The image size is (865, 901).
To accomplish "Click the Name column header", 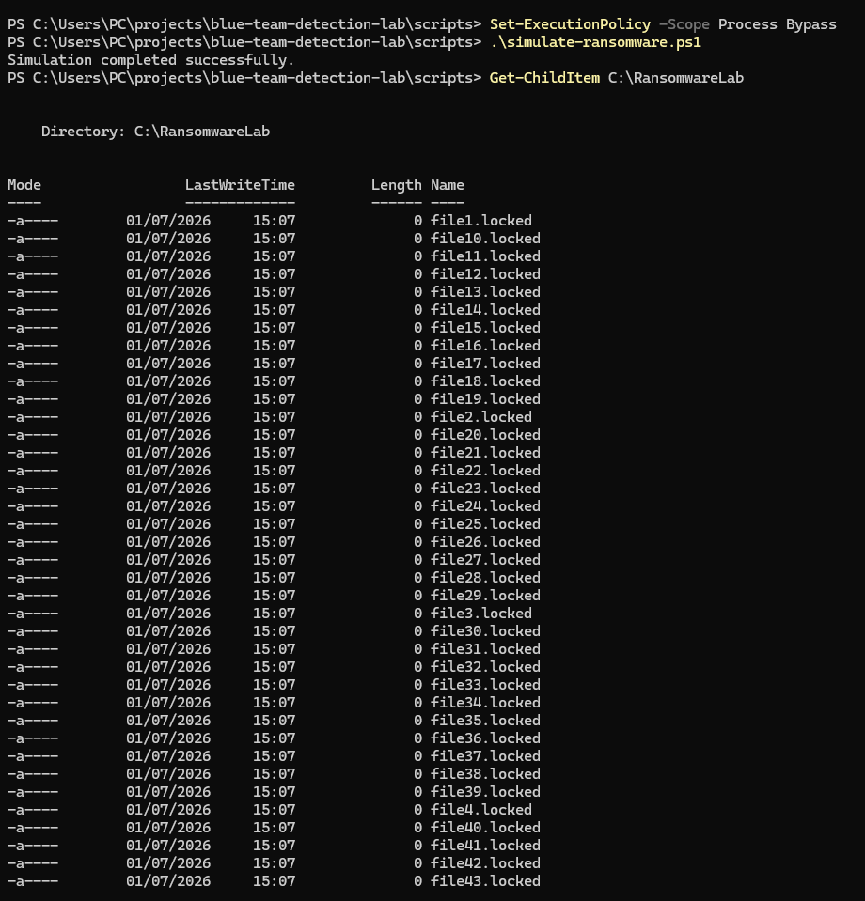I will coord(448,185).
